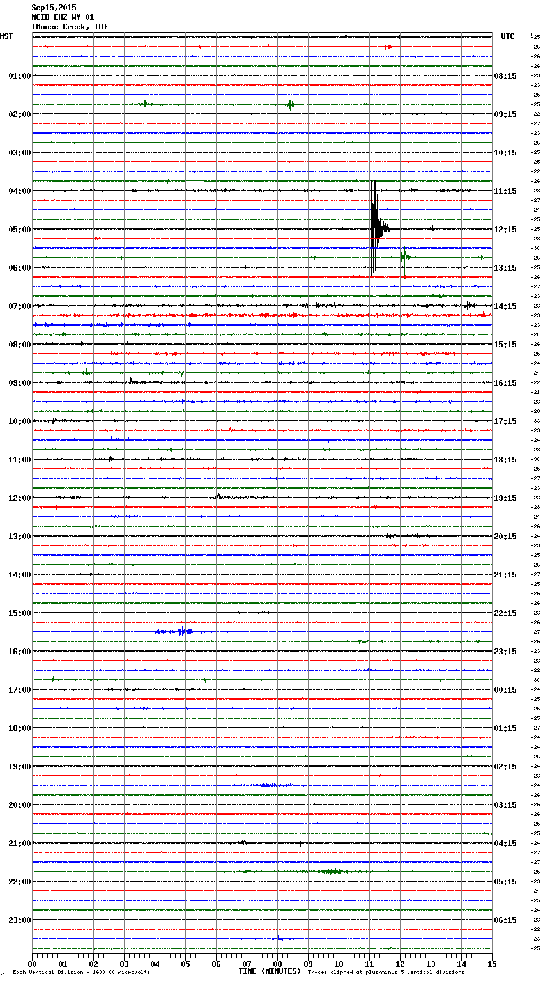Select the 10:15 UTC time label
543x981 pixels.
505,153
